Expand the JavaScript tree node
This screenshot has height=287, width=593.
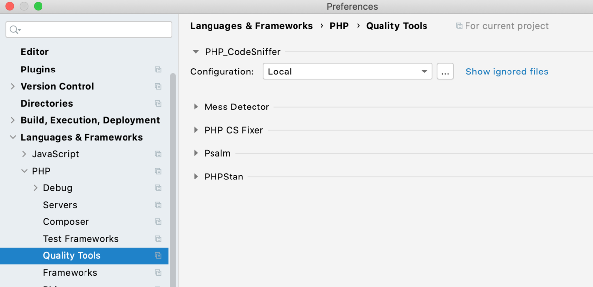[24, 154]
